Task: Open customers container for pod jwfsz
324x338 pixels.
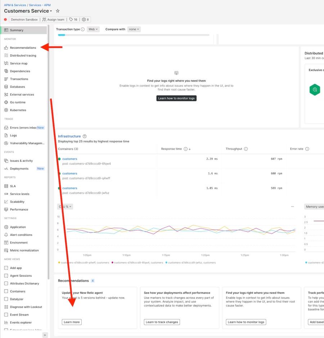Action: pos(70,188)
